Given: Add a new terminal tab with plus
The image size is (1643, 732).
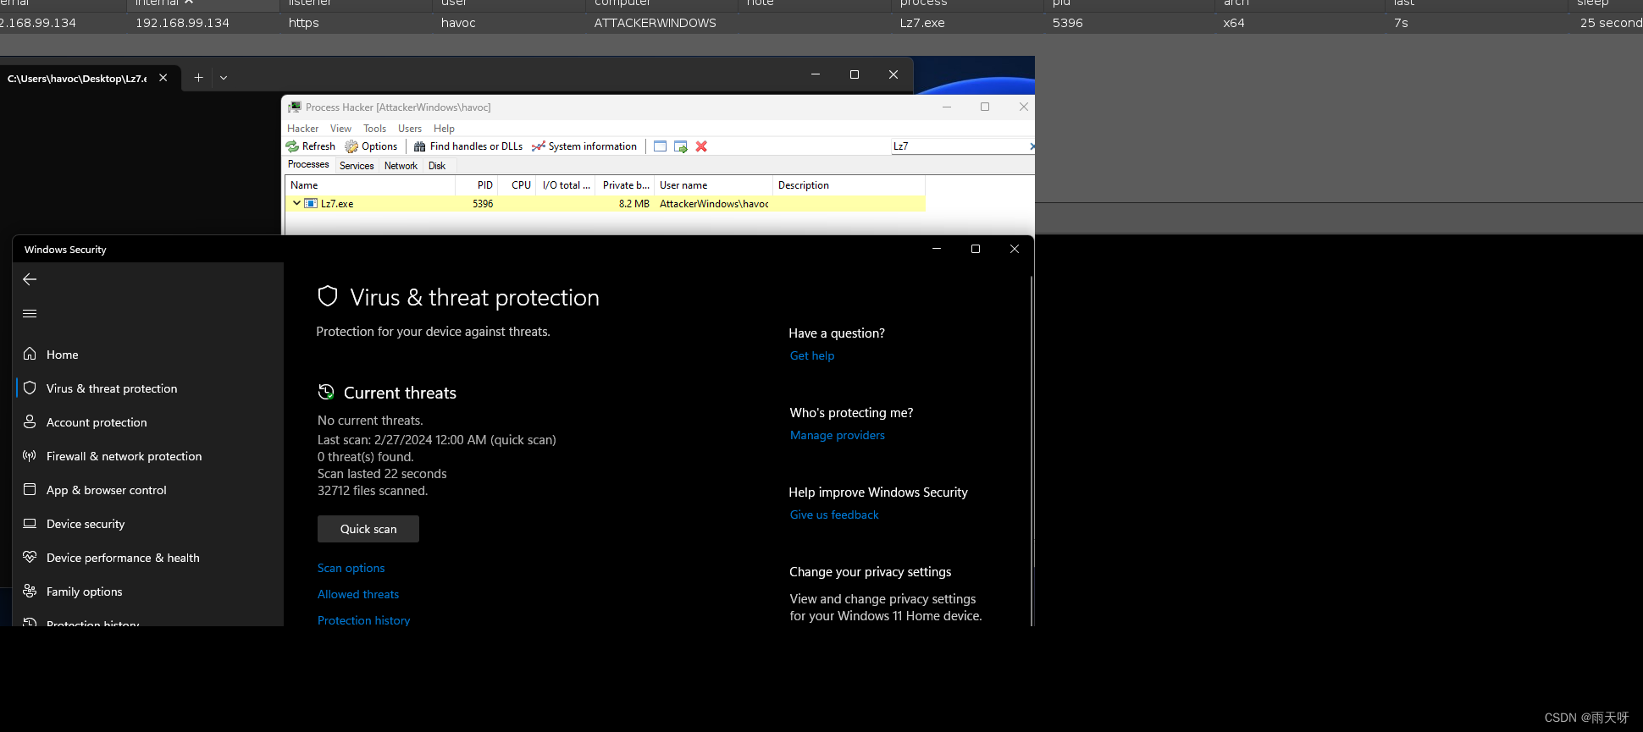Looking at the screenshot, I should (x=198, y=78).
